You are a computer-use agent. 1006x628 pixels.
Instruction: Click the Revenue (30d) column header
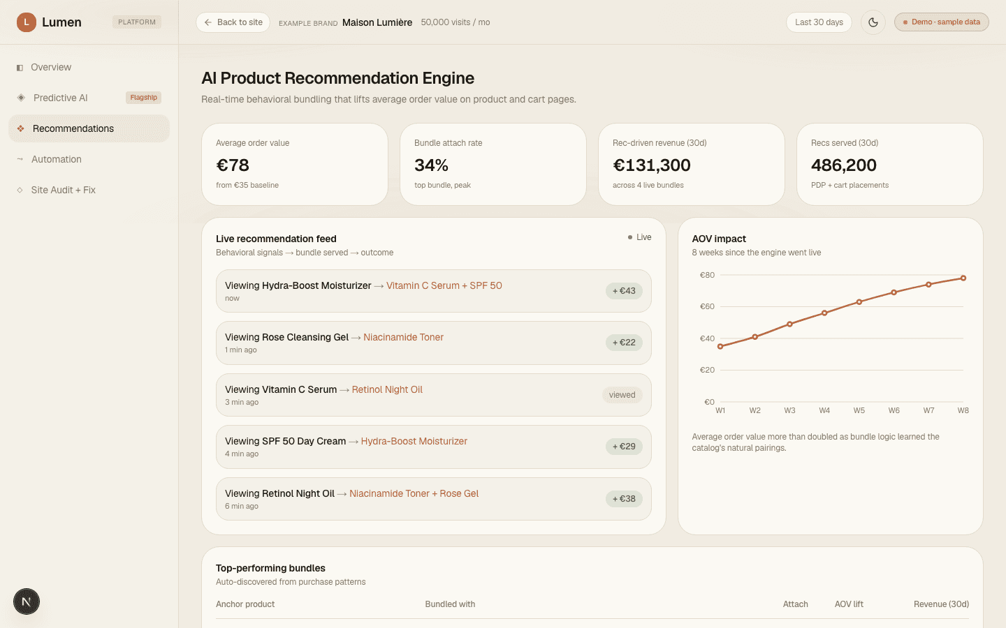coord(941,604)
